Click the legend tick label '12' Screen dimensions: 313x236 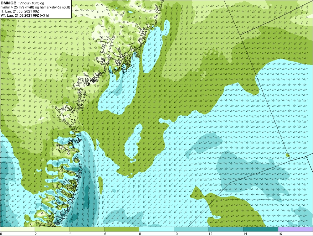click(210, 234)
